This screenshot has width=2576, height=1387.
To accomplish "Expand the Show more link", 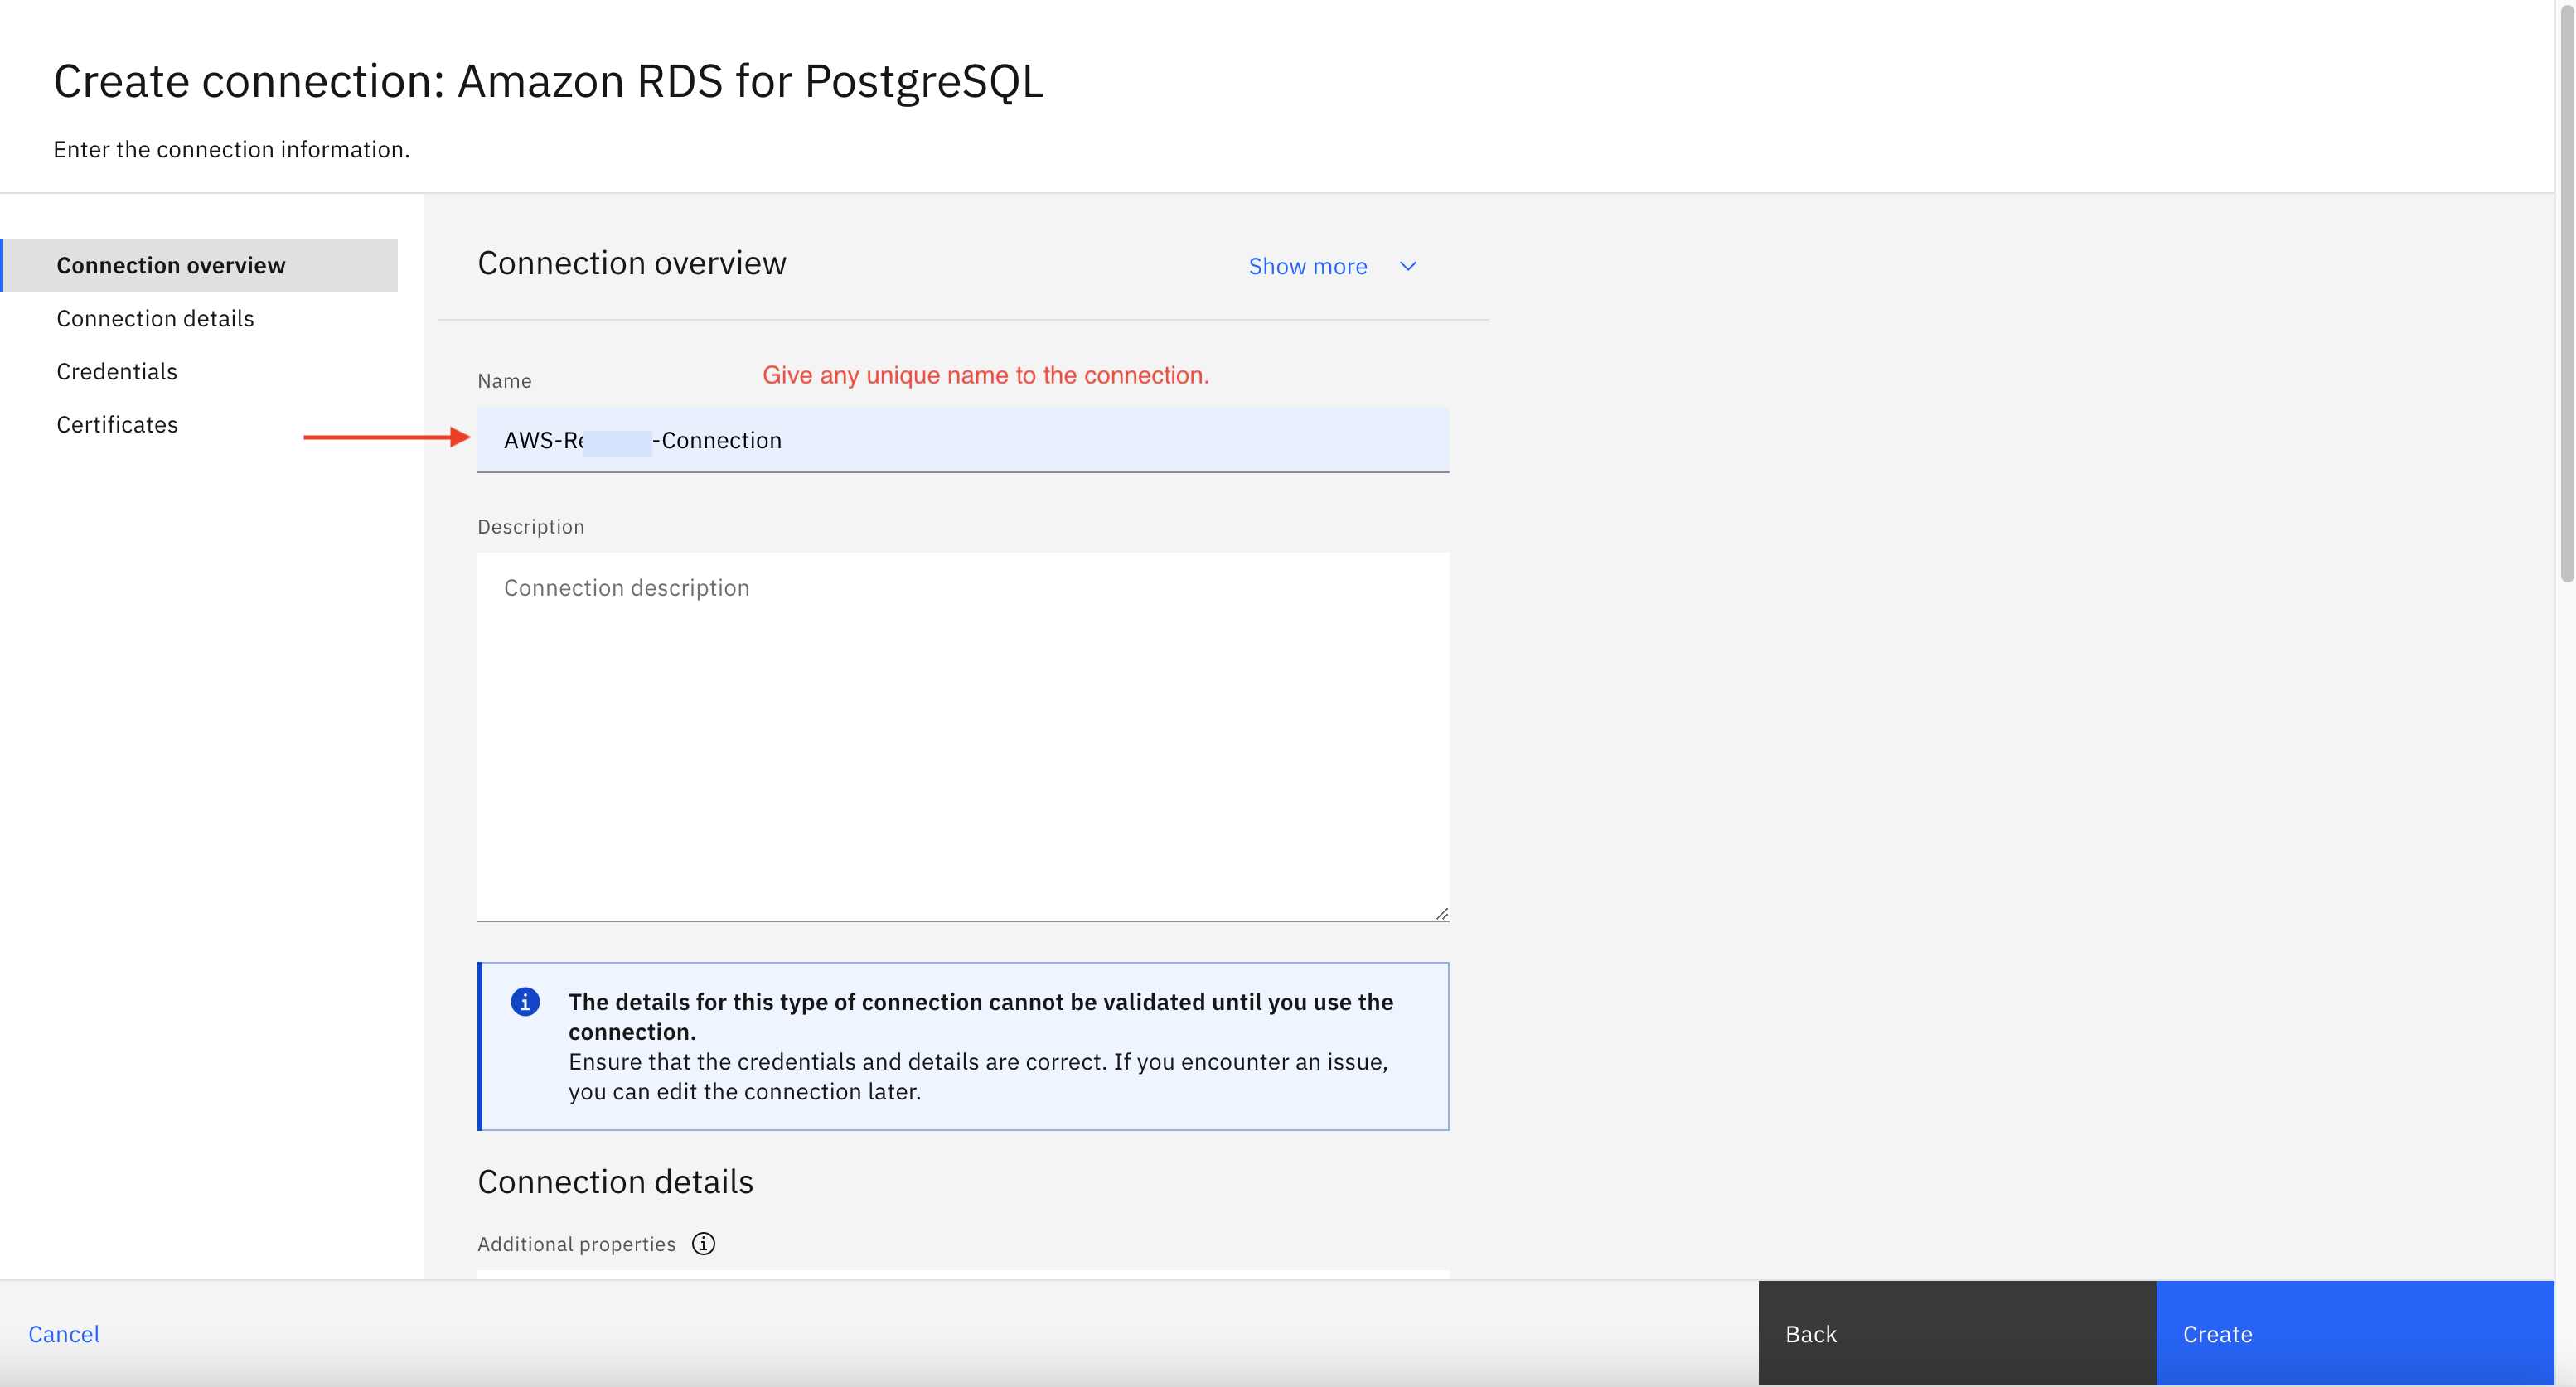I will 1307,266.
